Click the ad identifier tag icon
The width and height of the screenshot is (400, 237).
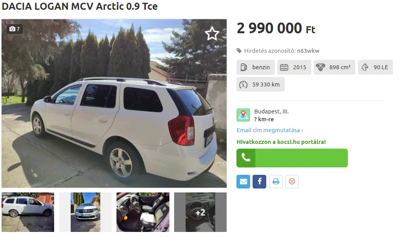239,51
